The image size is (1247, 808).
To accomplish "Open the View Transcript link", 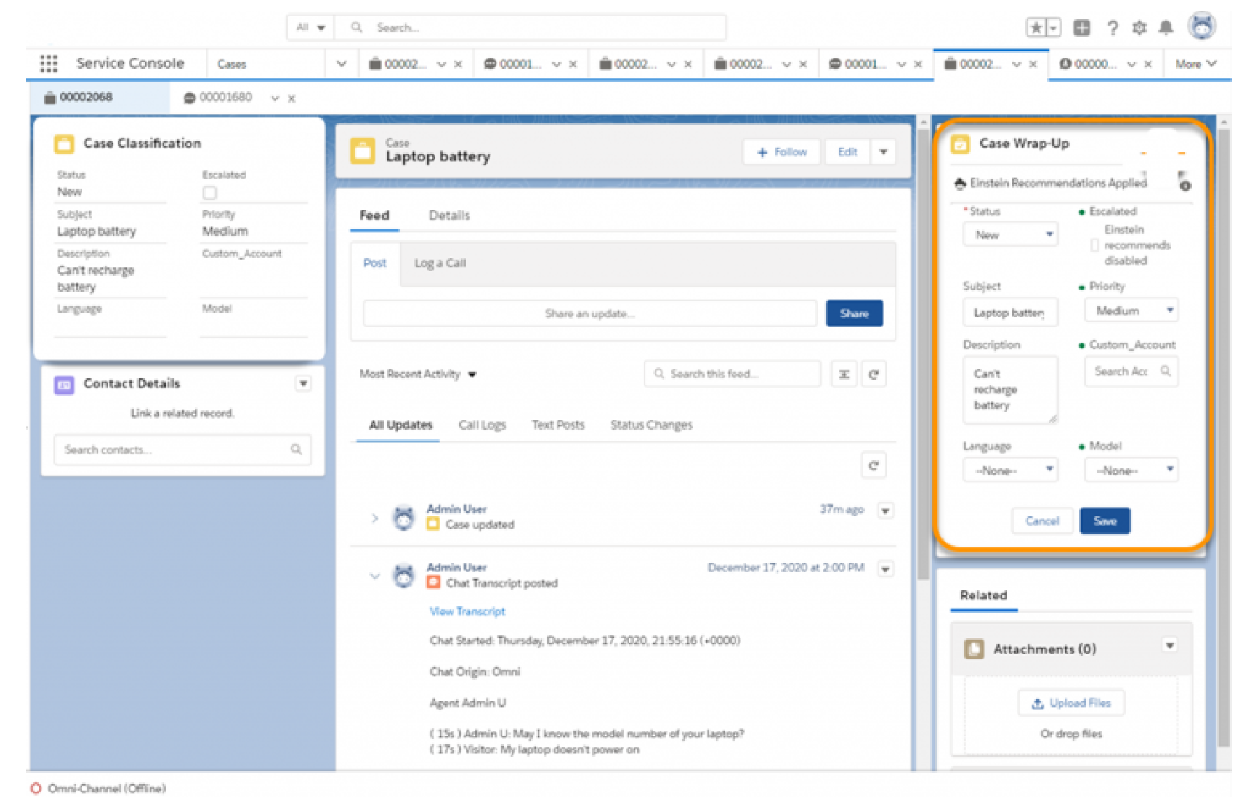I will 468,611.
